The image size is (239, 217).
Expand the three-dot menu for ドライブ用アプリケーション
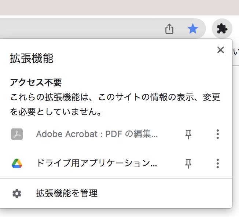pyautogui.click(x=218, y=163)
